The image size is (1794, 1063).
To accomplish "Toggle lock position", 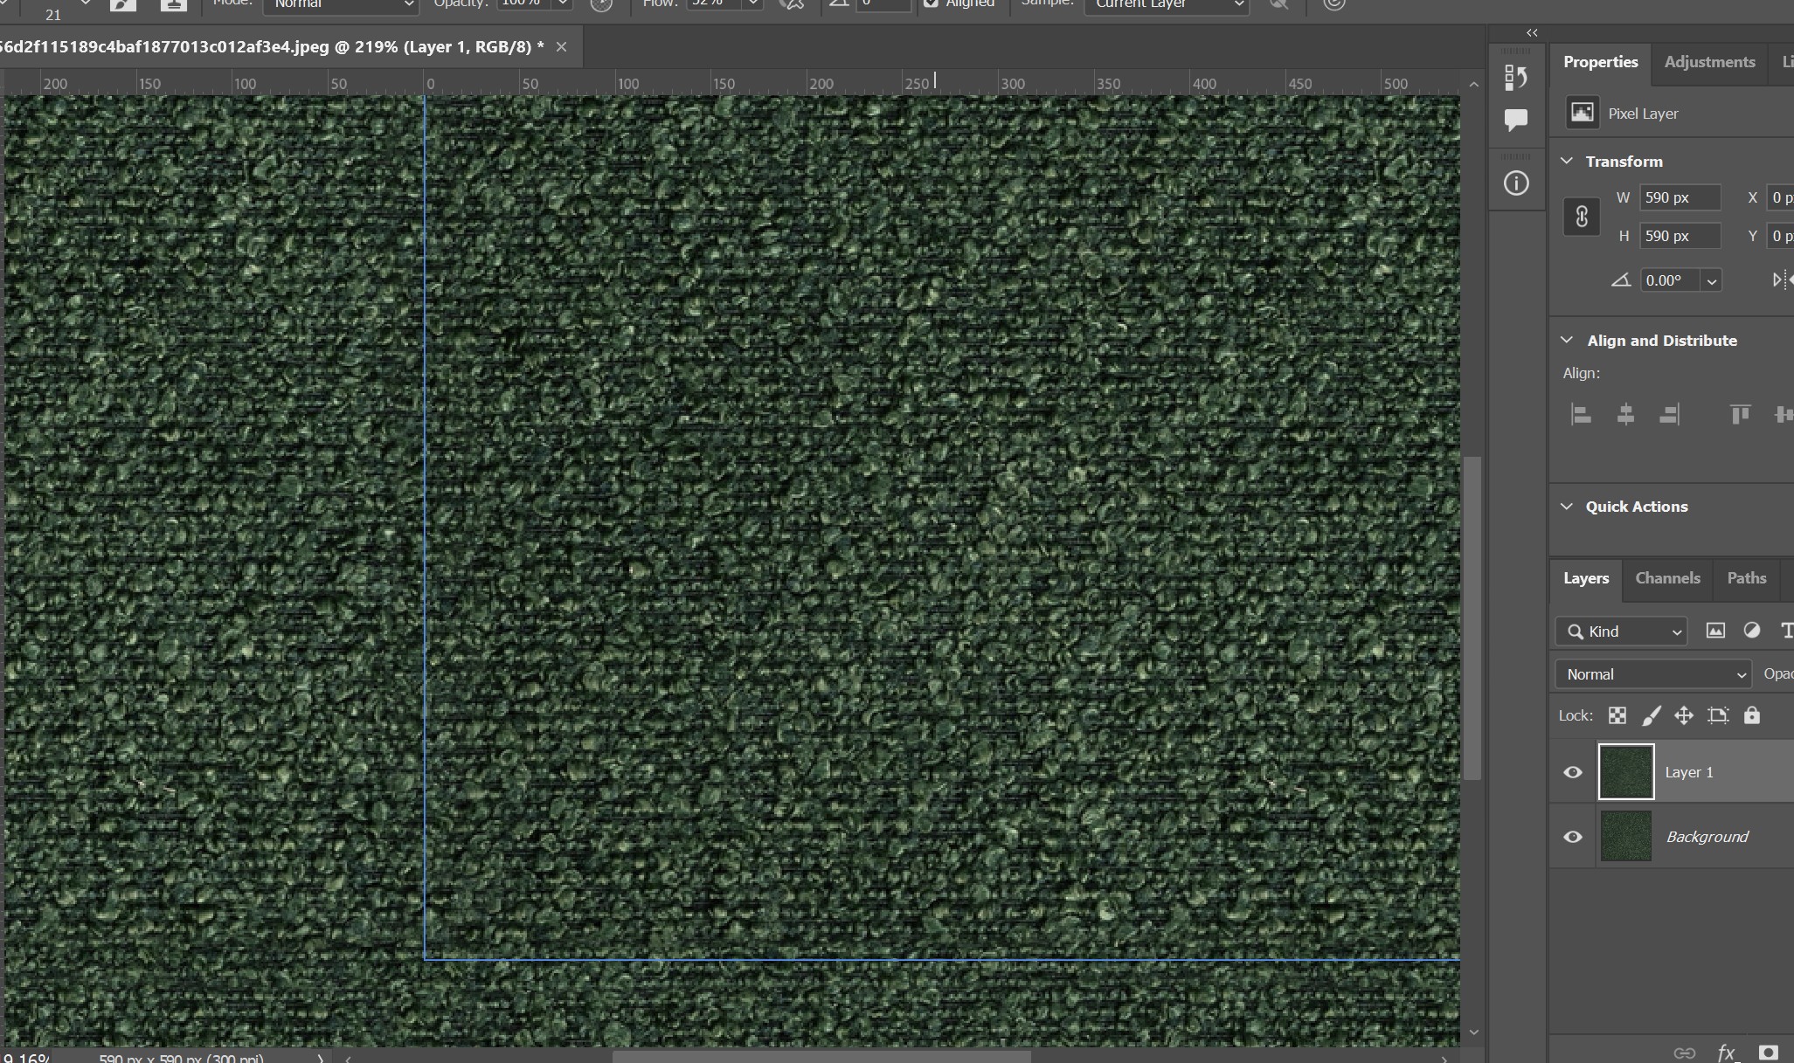I will pos(1684,716).
